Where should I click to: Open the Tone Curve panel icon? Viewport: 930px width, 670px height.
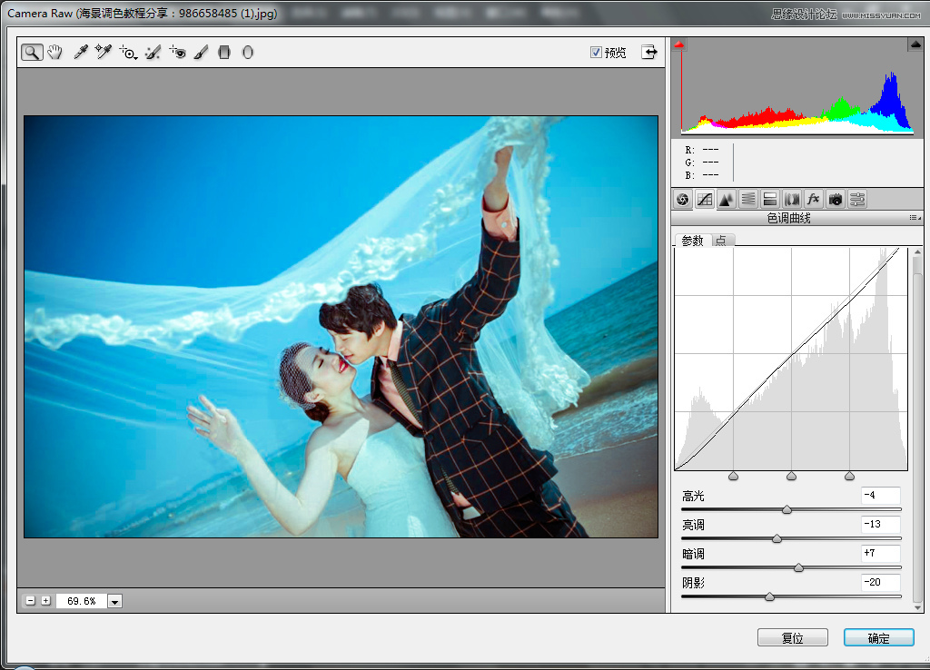[x=705, y=200]
